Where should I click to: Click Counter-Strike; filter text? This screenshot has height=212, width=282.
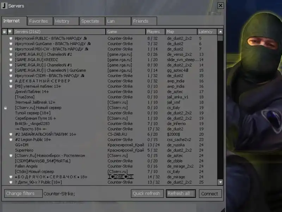coord(59,194)
